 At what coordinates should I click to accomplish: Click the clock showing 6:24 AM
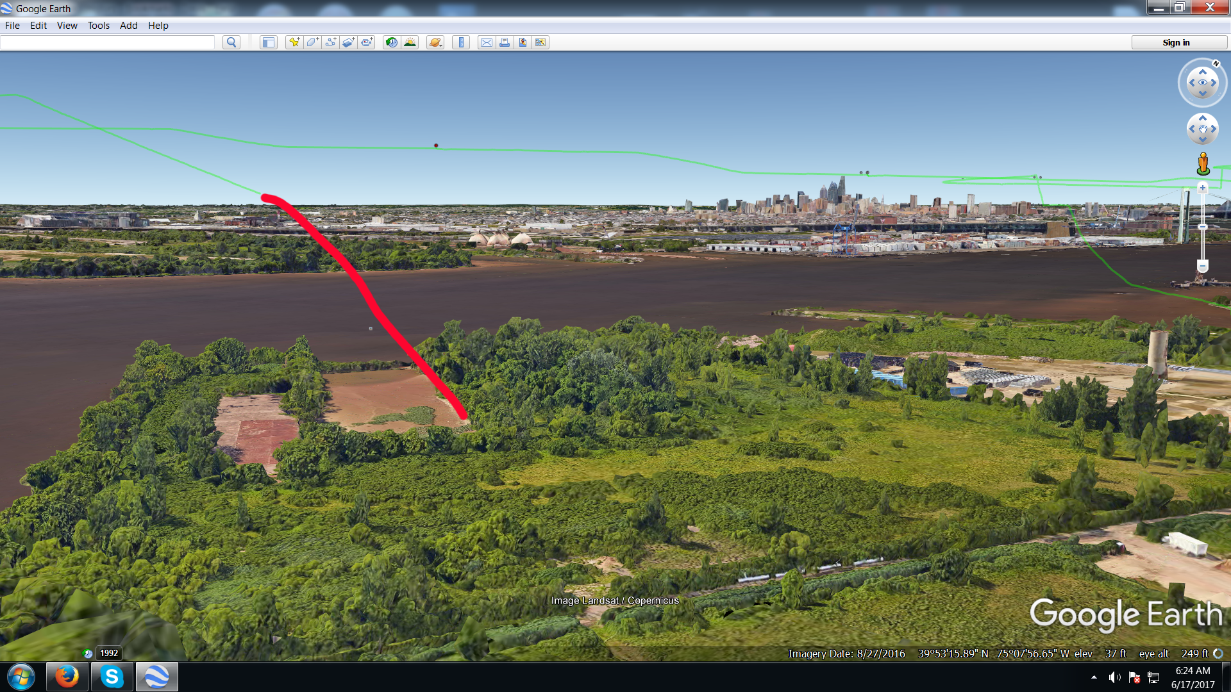[1193, 677]
